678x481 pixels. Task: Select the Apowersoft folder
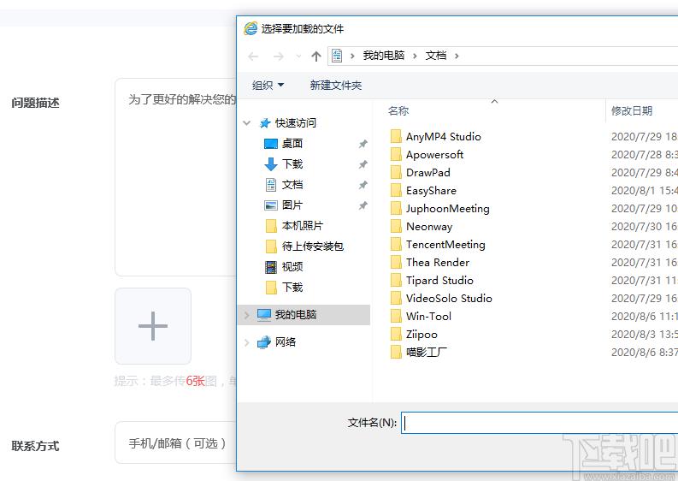pos(434,155)
